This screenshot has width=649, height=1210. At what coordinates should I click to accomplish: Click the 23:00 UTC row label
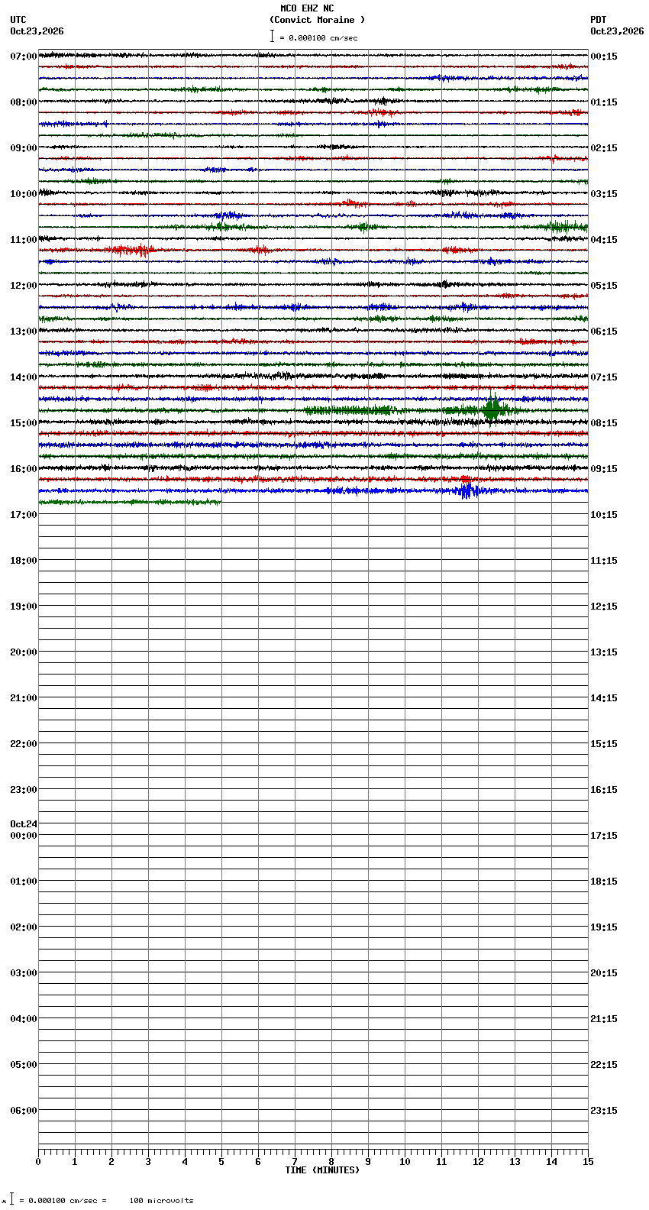coord(24,790)
